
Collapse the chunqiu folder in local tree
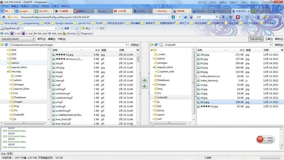point(8,72)
